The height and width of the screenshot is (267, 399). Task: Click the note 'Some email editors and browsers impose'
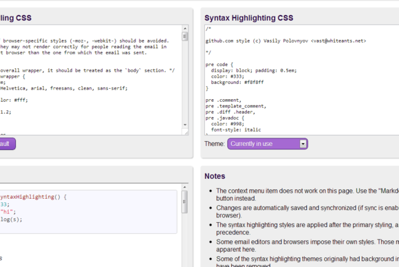click(x=308, y=246)
